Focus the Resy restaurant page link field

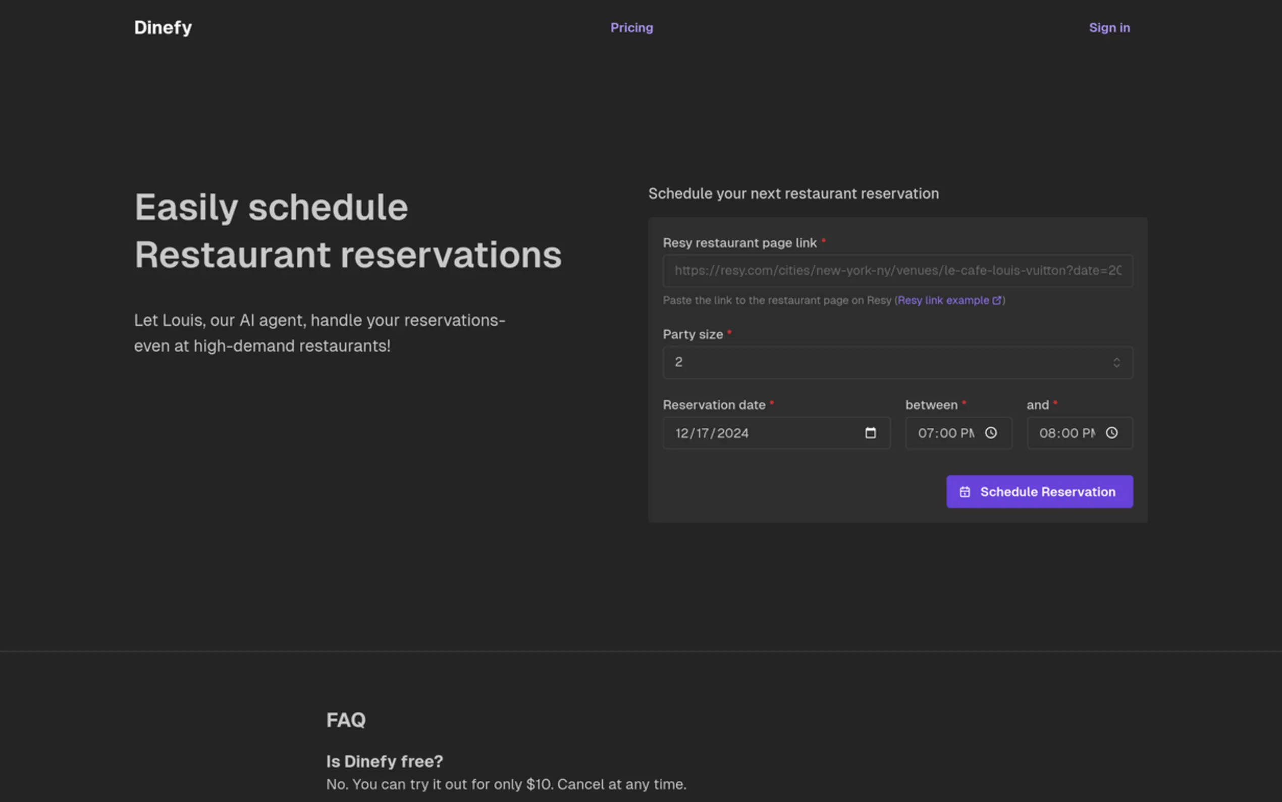[x=897, y=271]
